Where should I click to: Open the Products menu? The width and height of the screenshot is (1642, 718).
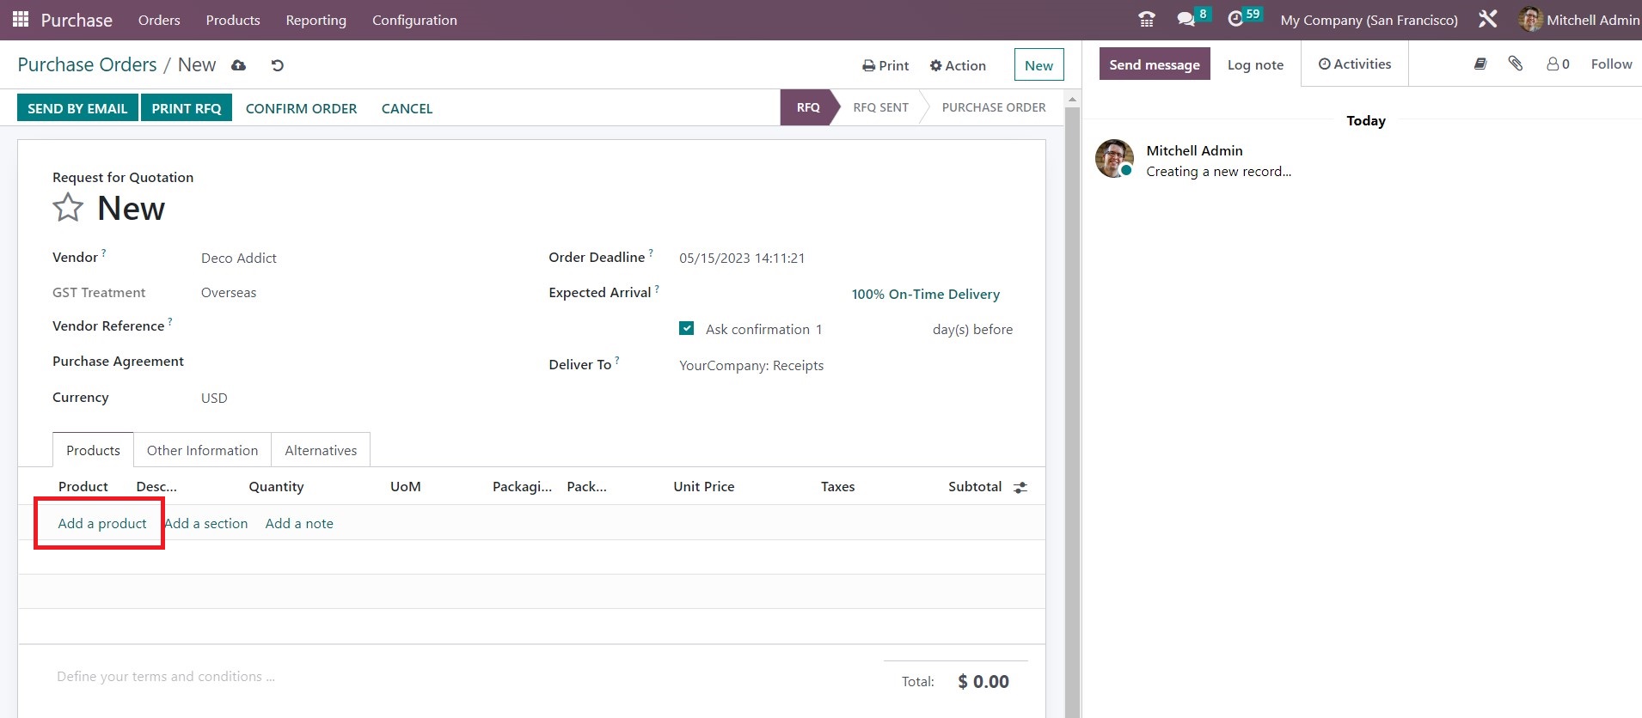click(x=233, y=20)
